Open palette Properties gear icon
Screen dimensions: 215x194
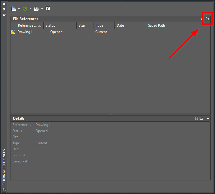point(4,15)
